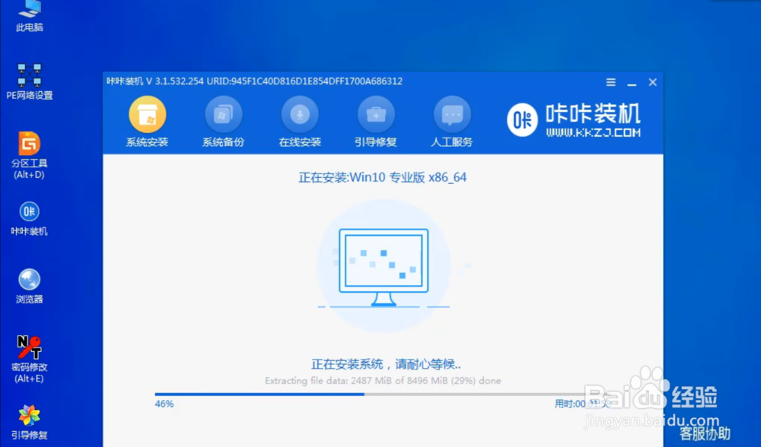Viewport: 761px width, 447px height.
Task: Open 在线安装 from toolbar
Action: (299, 122)
